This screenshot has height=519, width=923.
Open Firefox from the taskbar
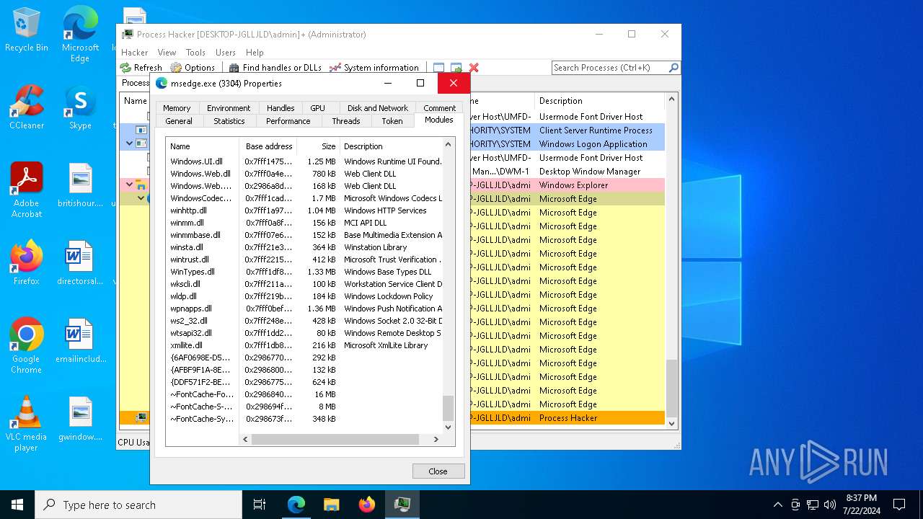point(367,505)
